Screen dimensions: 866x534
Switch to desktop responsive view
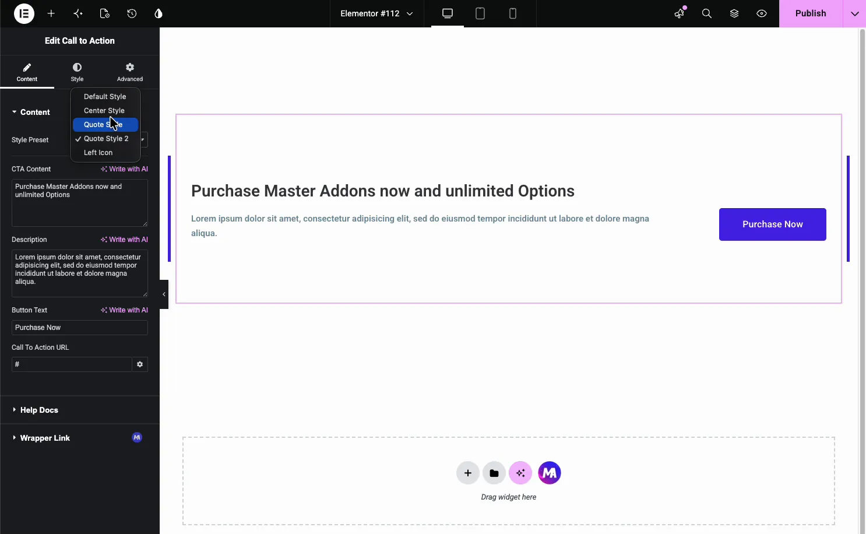pos(448,13)
